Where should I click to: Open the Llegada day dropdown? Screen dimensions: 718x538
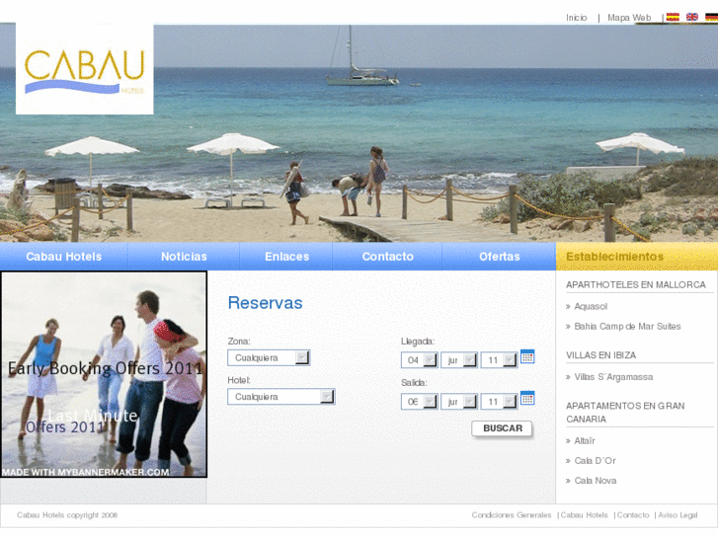419,360
